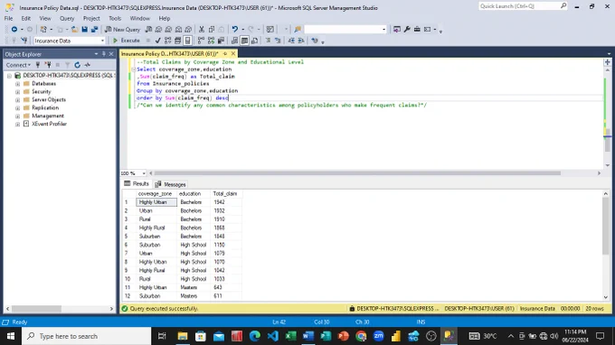Toggle the Results to Grid option icon
This screenshot has height=345, width=615.
coord(244,41)
